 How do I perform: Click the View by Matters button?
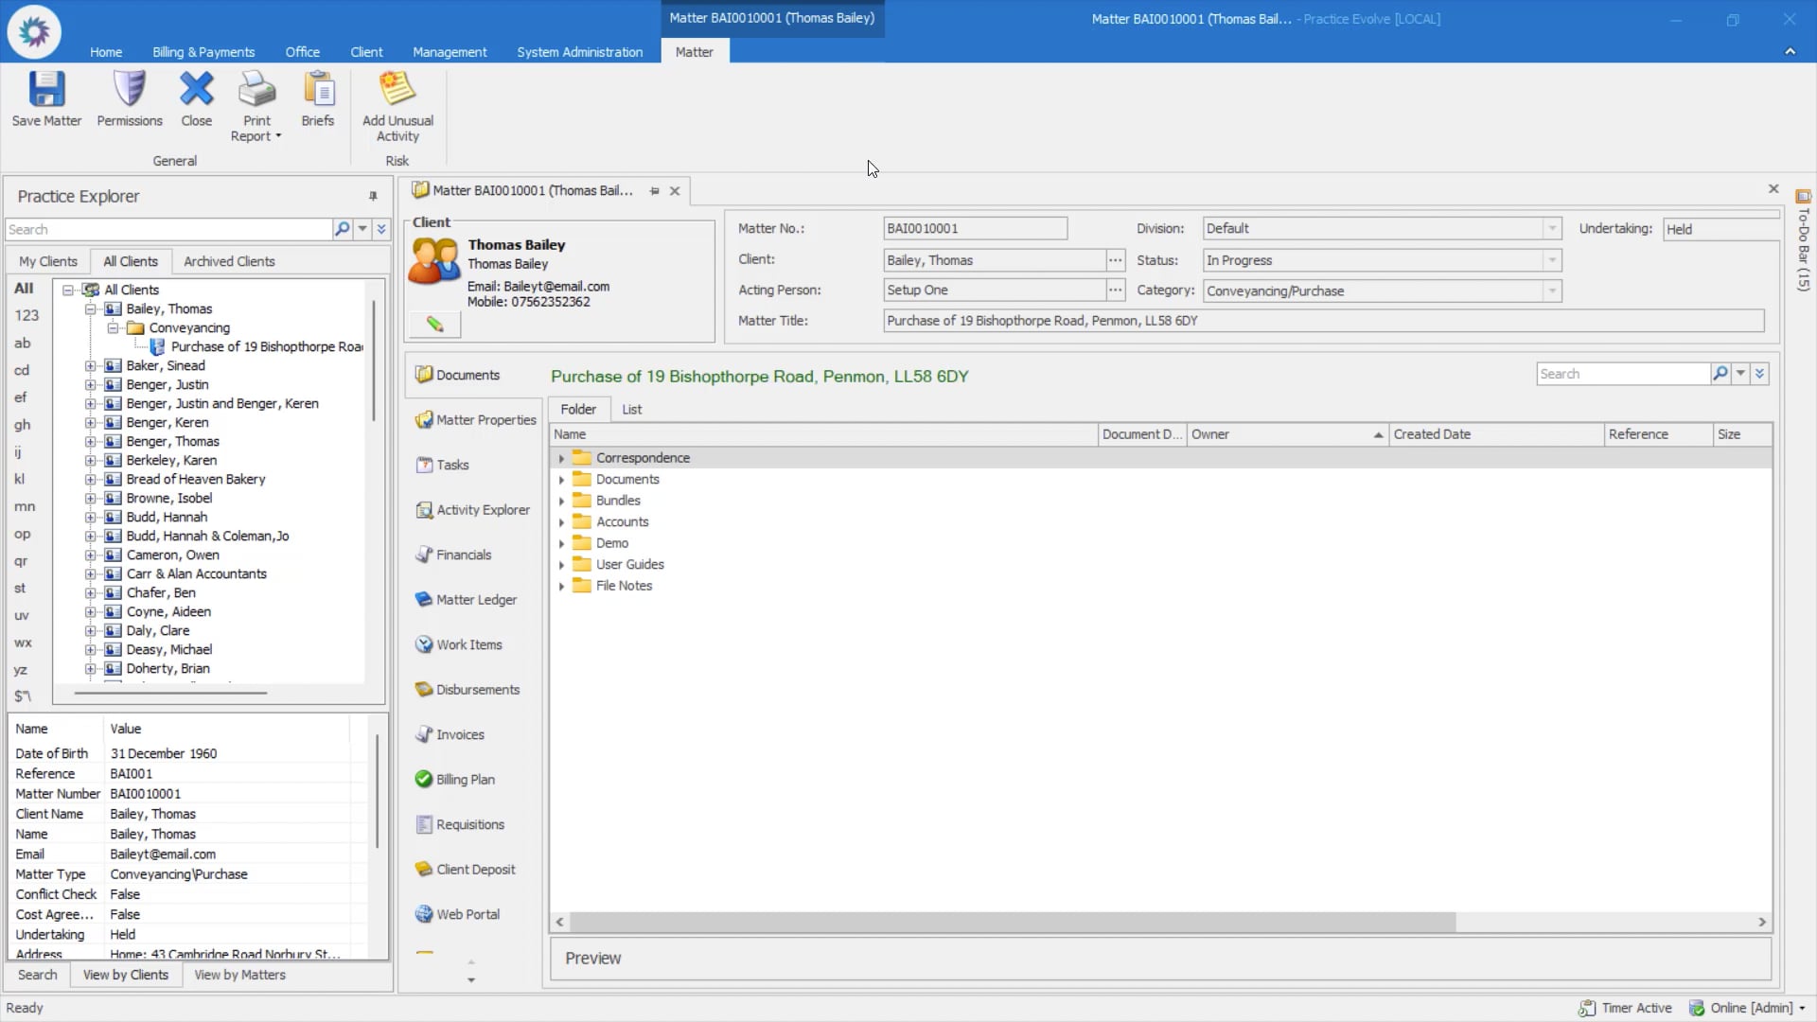(239, 975)
